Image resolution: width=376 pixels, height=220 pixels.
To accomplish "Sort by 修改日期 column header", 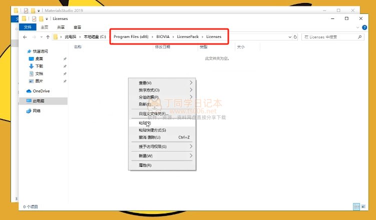I will tap(163, 47).
